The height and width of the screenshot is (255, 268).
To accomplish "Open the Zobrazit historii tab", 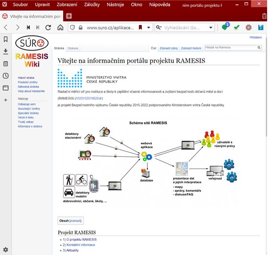I will point(191,48).
